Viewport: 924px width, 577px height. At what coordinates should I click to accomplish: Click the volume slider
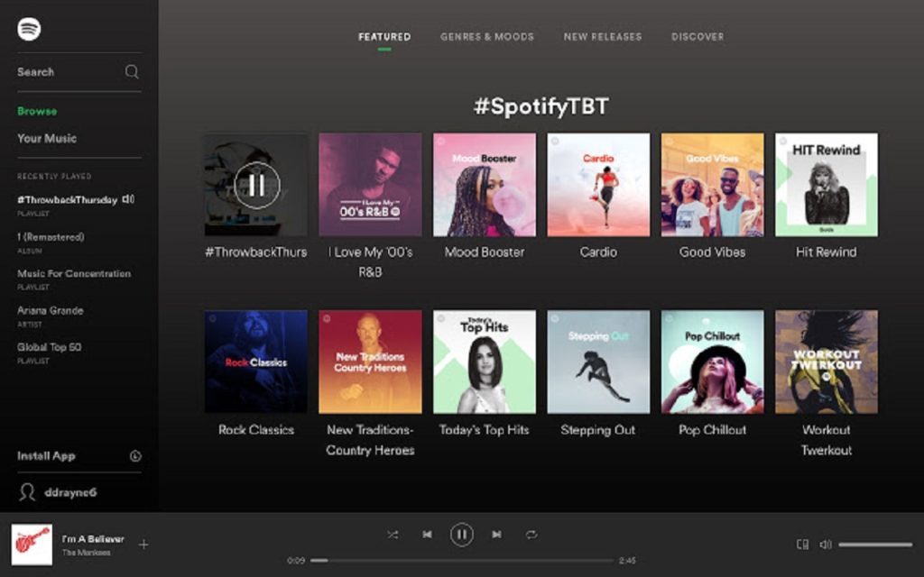(874, 545)
